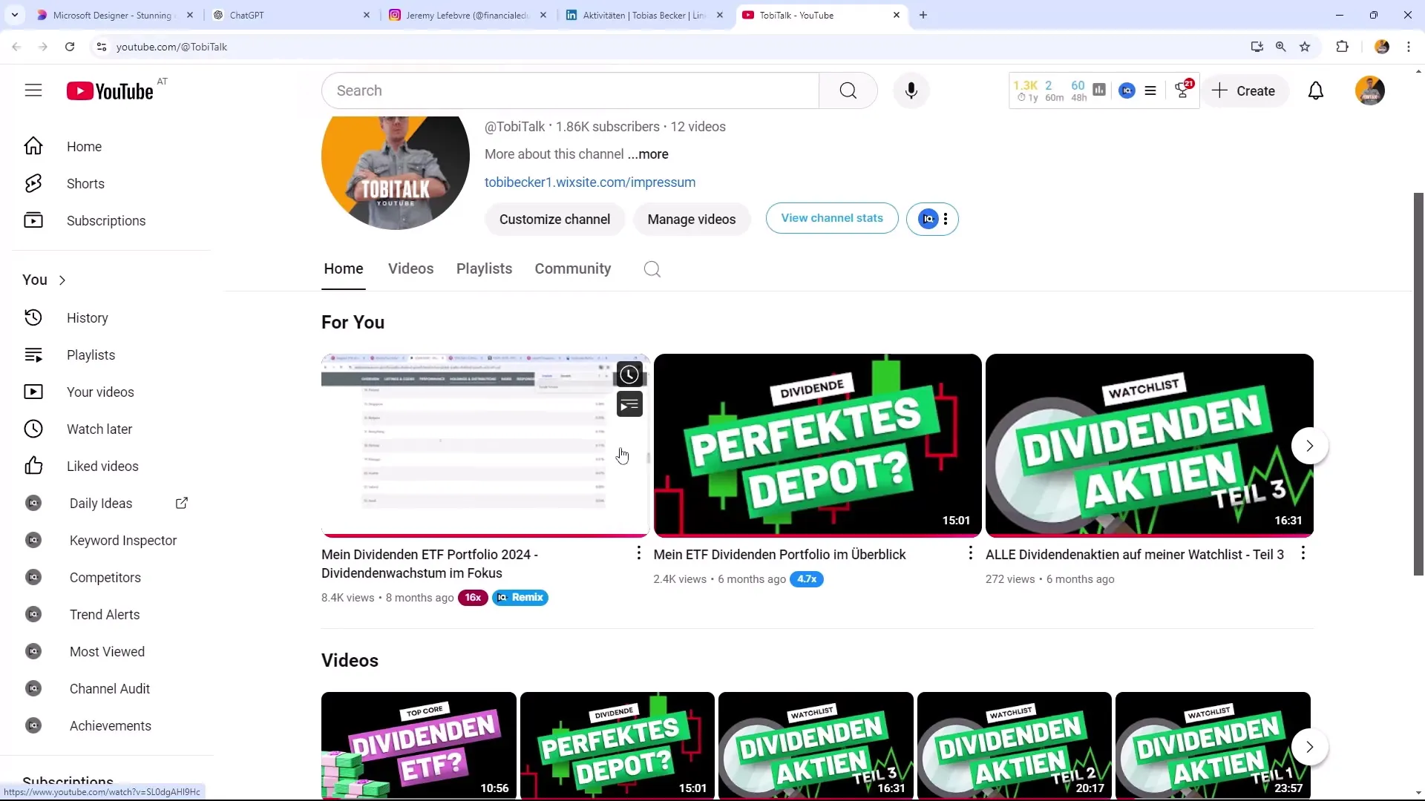Select the Community tab on channel page
This screenshot has height=801, width=1425.
[572, 269]
